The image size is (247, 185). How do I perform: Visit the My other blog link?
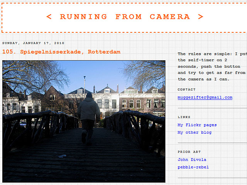click(195, 133)
